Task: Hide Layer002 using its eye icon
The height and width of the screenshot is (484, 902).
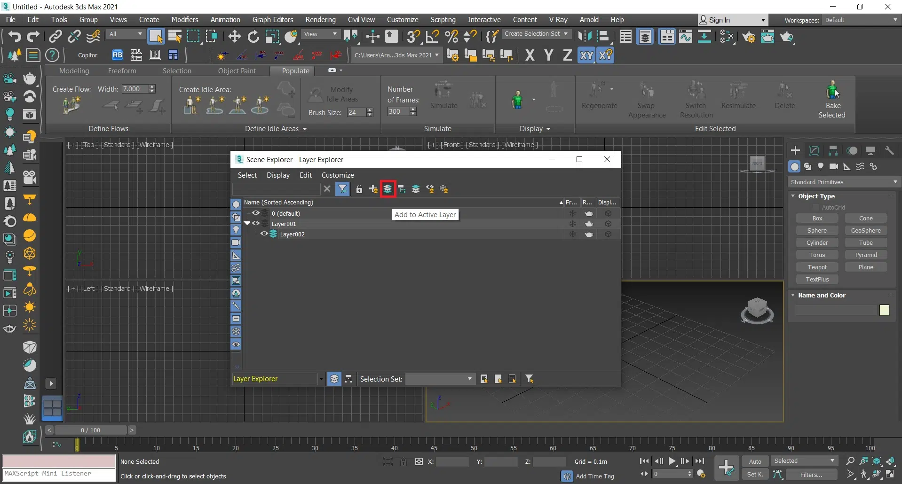Action: point(264,234)
